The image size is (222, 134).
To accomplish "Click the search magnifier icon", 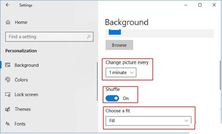I will click(89, 37).
